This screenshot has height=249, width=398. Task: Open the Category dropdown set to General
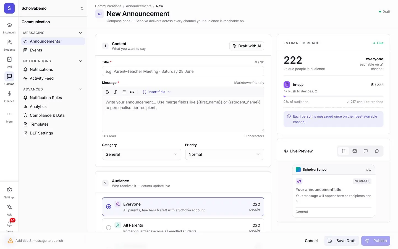click(142, 154)
